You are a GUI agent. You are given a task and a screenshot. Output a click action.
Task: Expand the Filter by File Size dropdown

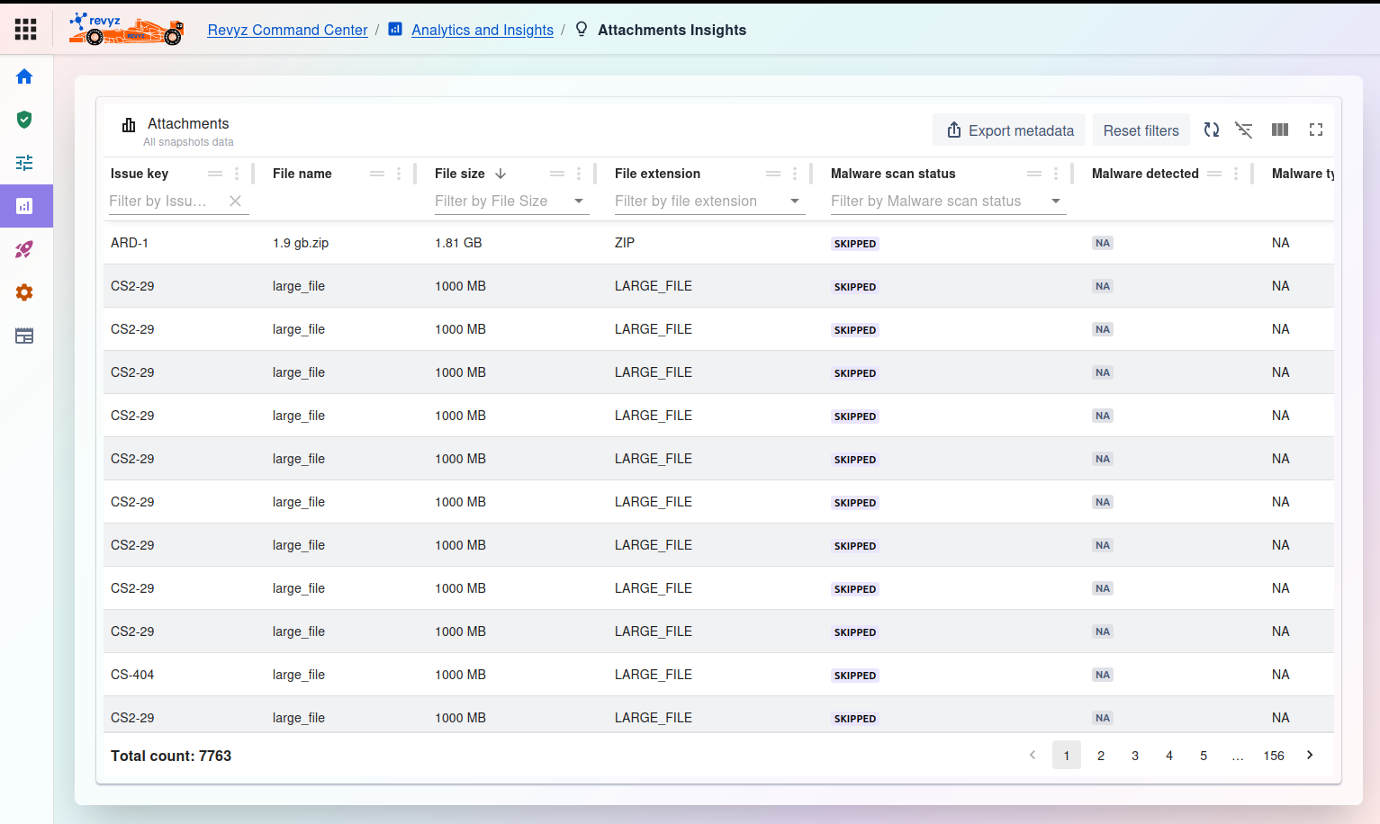point(579,202)
